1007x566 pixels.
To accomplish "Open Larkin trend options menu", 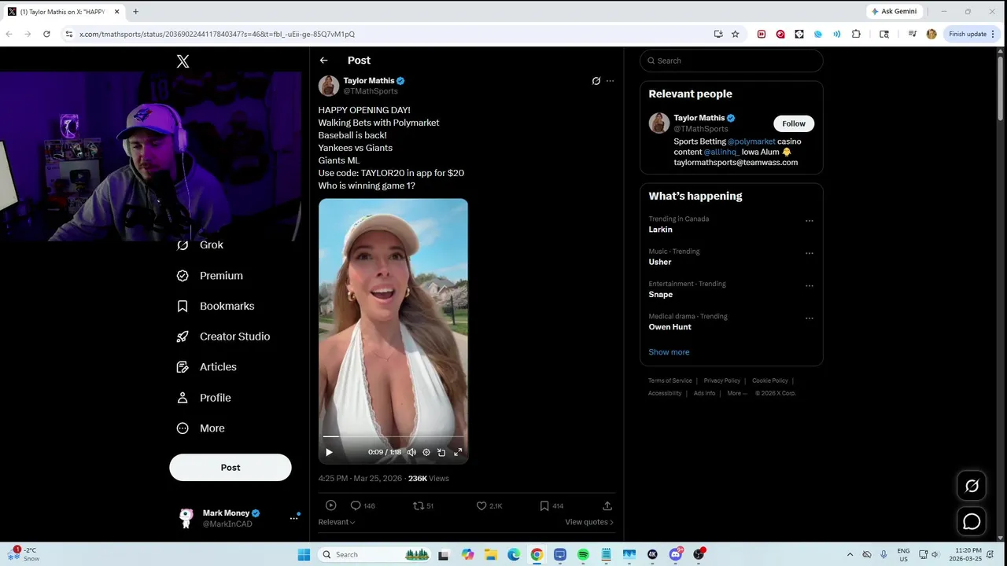I will pos(809,221).
